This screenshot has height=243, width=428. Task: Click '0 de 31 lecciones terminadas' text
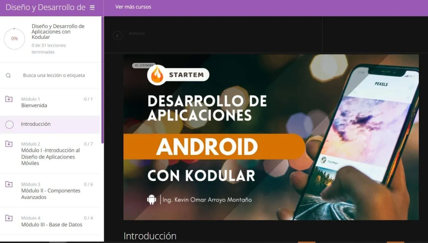tap(49, 49)
